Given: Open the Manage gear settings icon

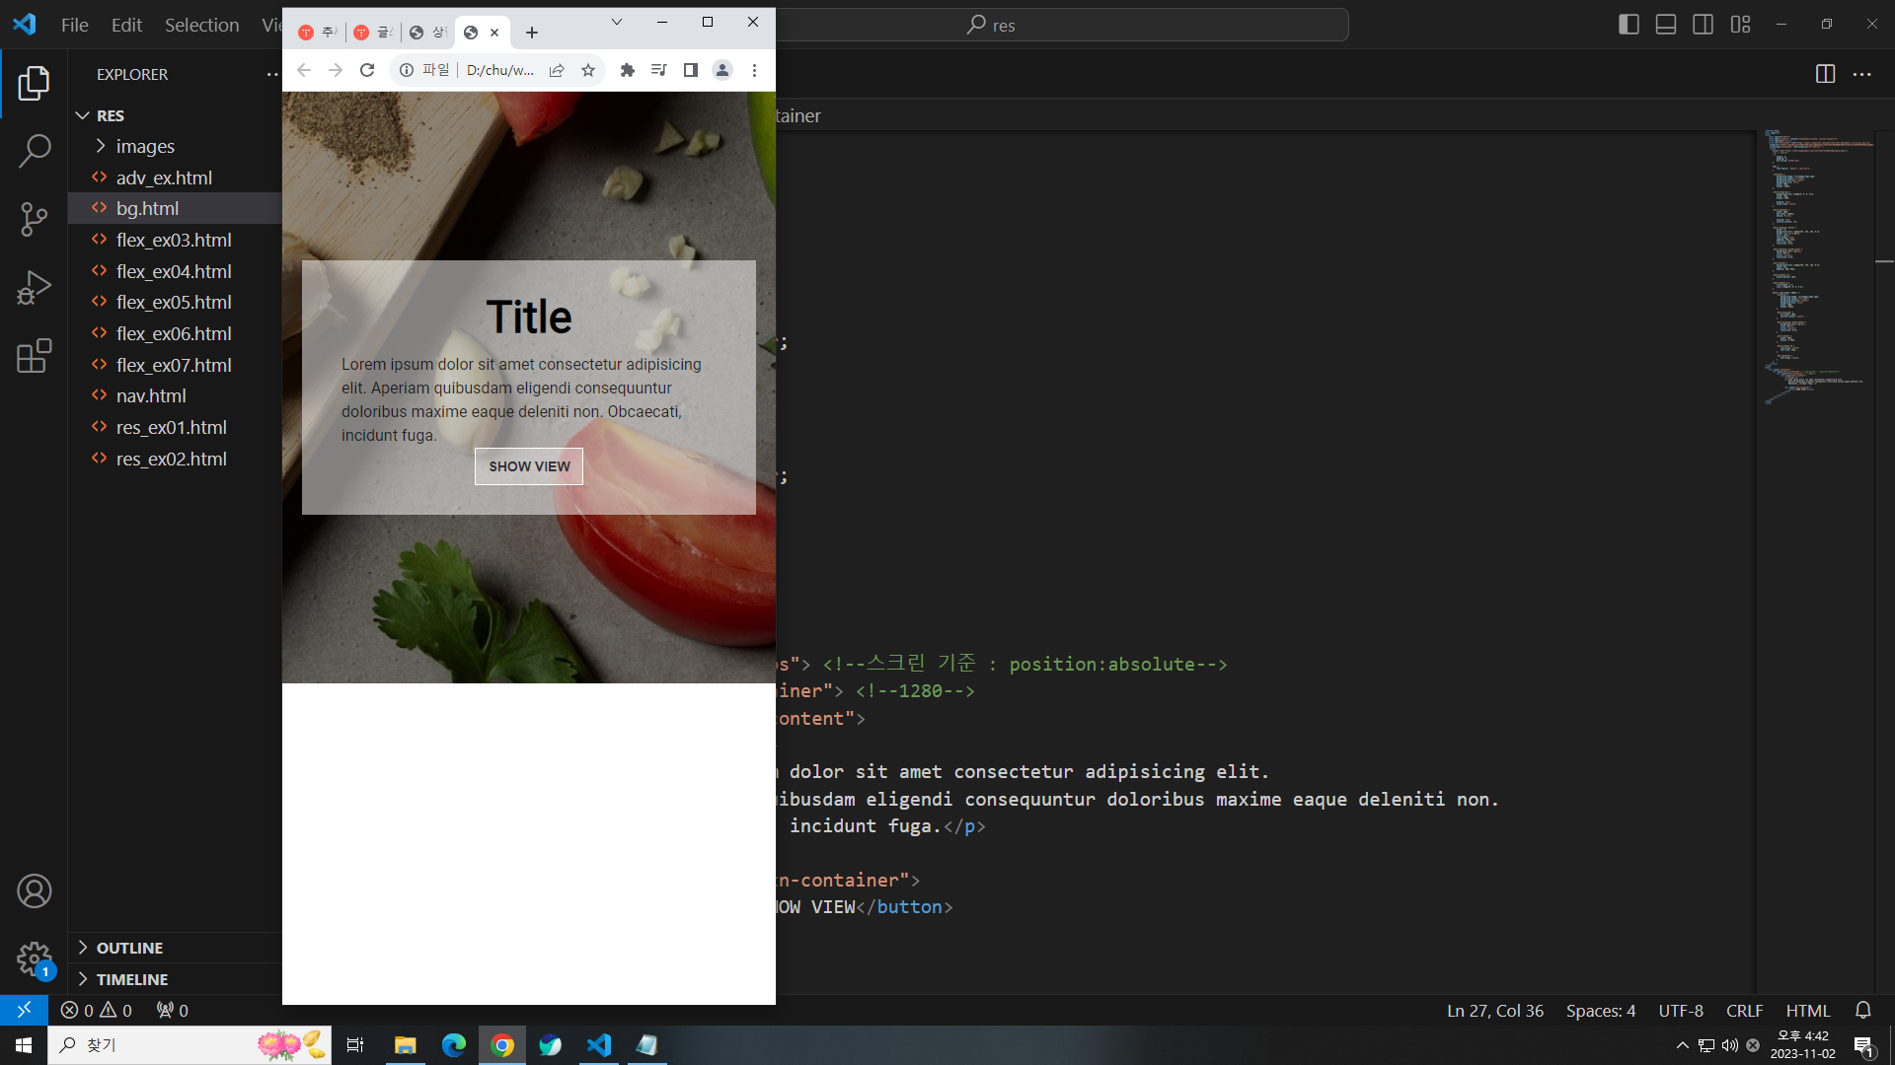Looking at the screenshot, I should click(x=34, y=958).
